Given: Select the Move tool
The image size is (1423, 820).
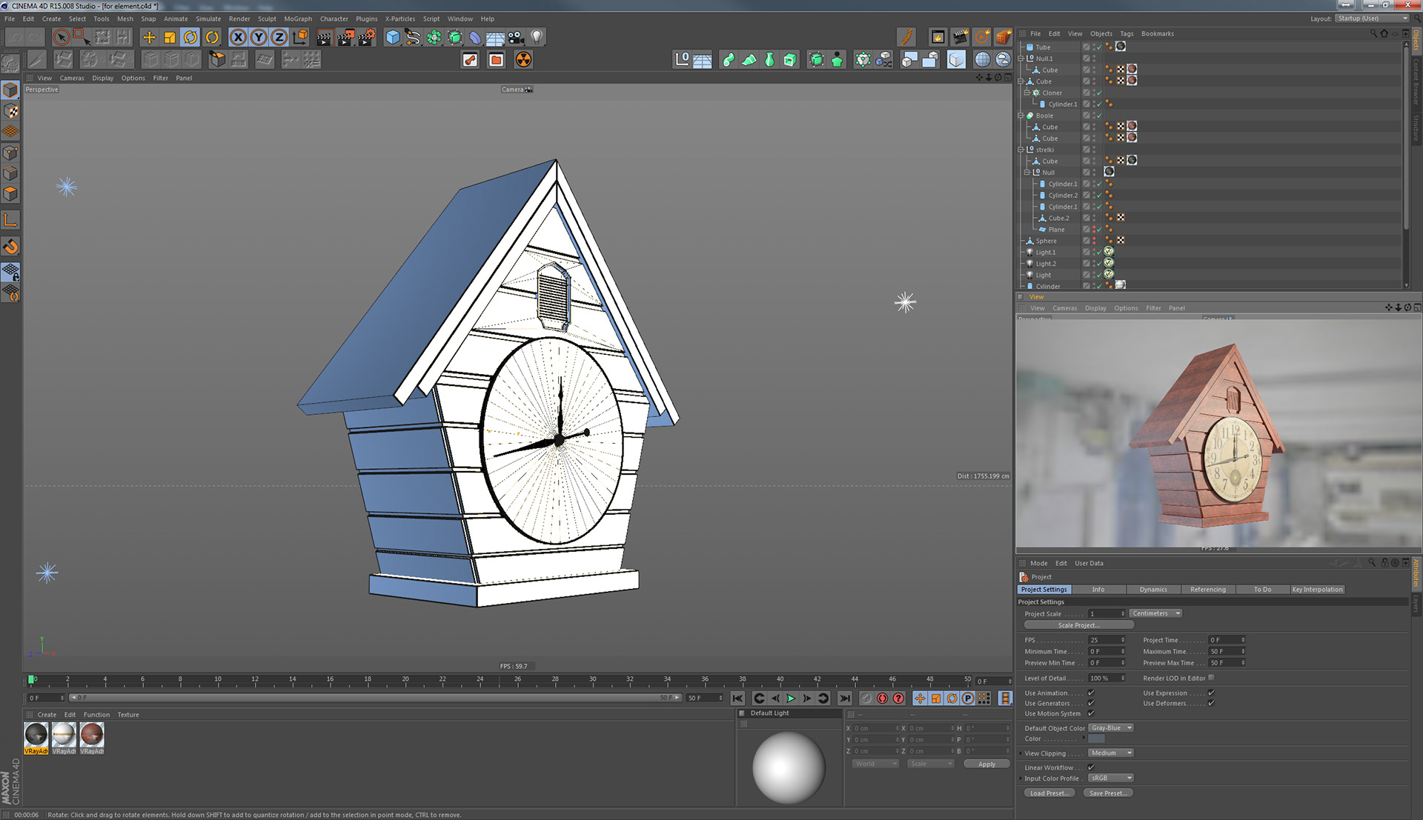Looking at the screenshot, I should (149, 37).
